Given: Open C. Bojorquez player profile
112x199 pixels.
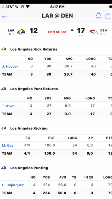Looking at the screenshot, I should 13,185.
